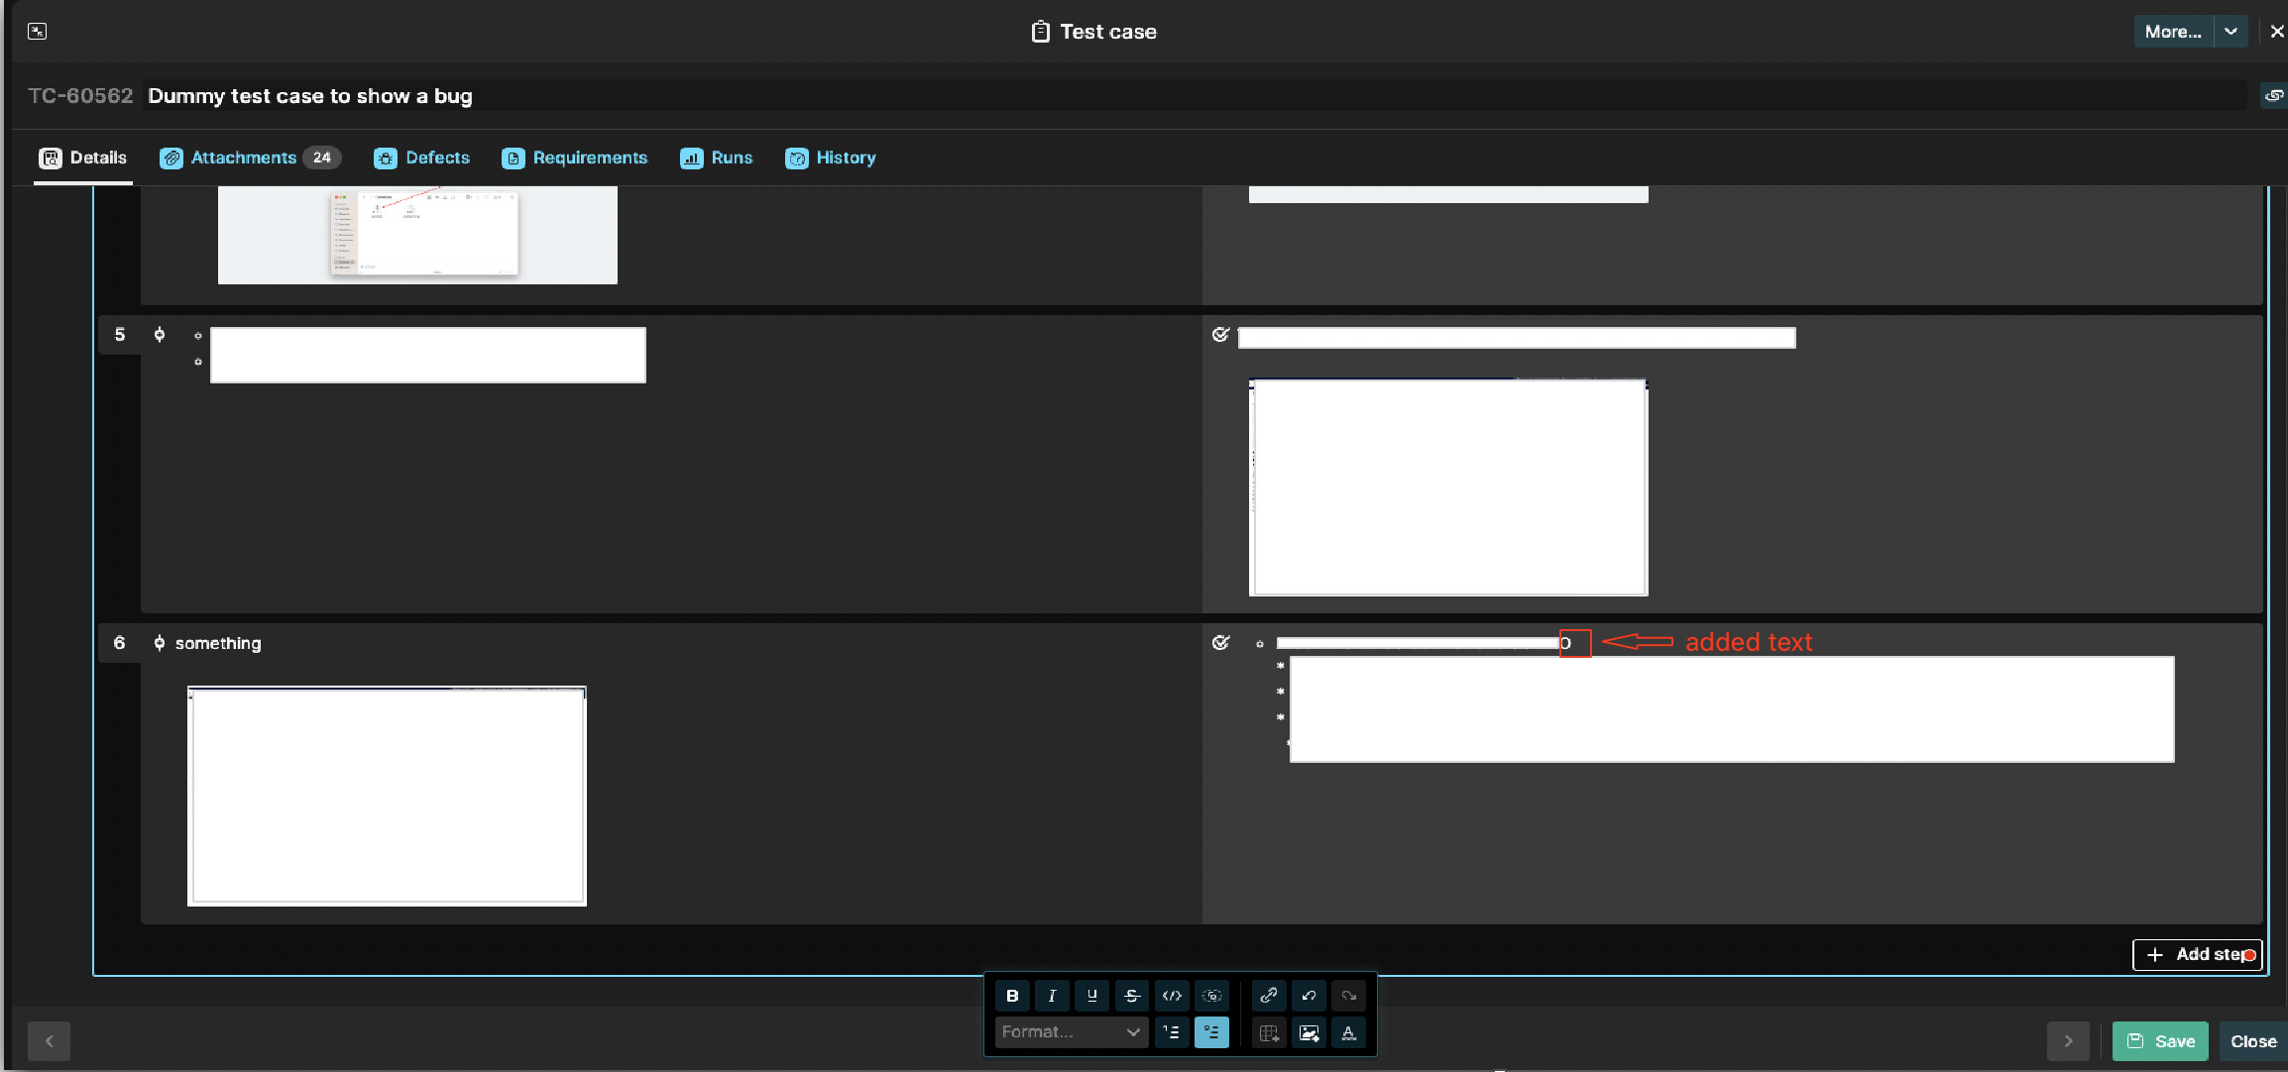This screenshot has width=2288, height=1072.
Task: Open the step 4 screenshot thumbnail
Action: 417,235
